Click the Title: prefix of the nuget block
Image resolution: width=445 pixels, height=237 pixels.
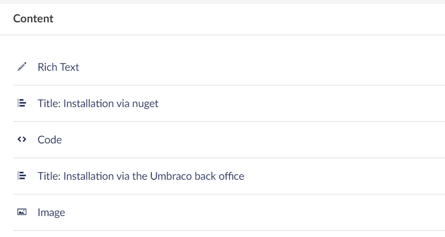[49, 103]
